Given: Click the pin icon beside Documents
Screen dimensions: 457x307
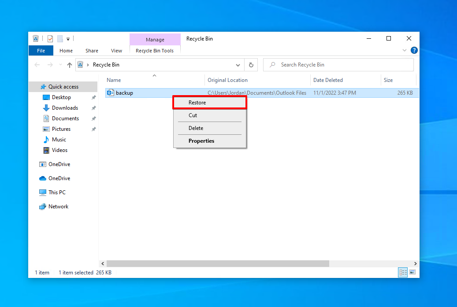Looking at the screenshot, I should [93, 118].
